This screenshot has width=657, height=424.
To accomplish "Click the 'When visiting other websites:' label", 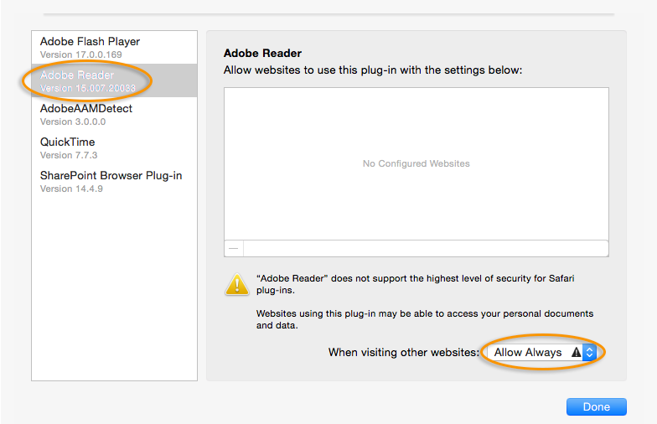I will coord(404,352).
